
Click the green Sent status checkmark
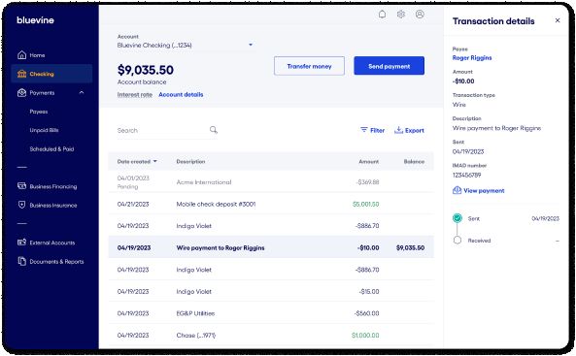(457, 218)
